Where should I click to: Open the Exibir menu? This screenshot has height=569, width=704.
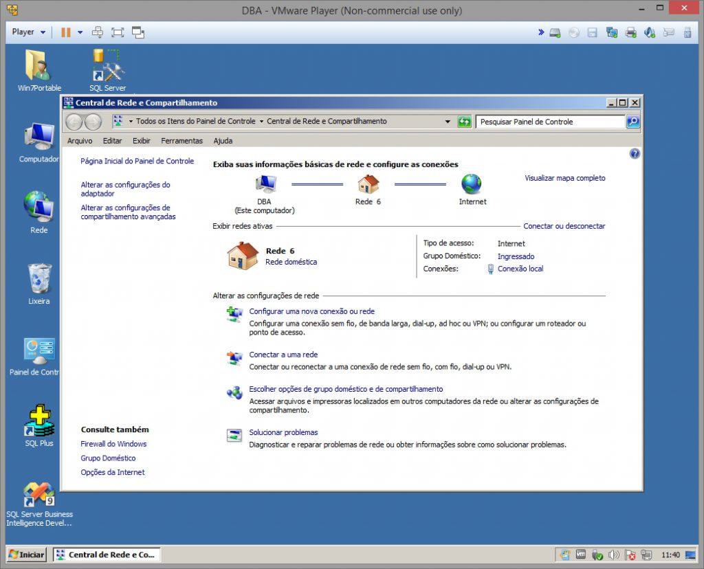click(x=142, y=140)
